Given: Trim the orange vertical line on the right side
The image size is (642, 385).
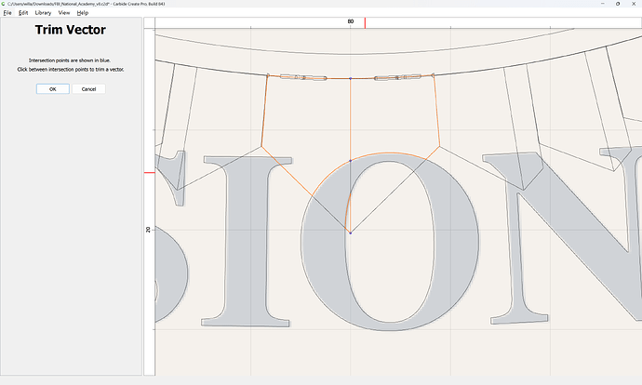Looking at the screenshot, I should point(436,111).
